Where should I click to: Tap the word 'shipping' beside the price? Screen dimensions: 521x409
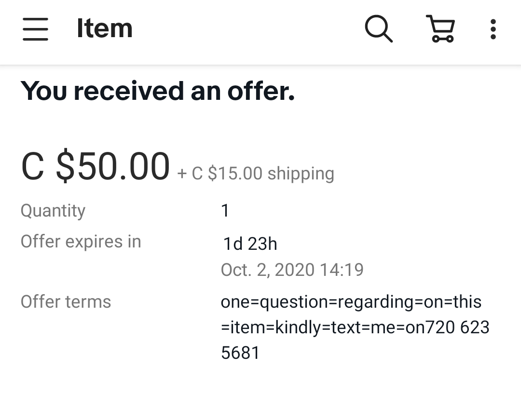click(301, 174)
